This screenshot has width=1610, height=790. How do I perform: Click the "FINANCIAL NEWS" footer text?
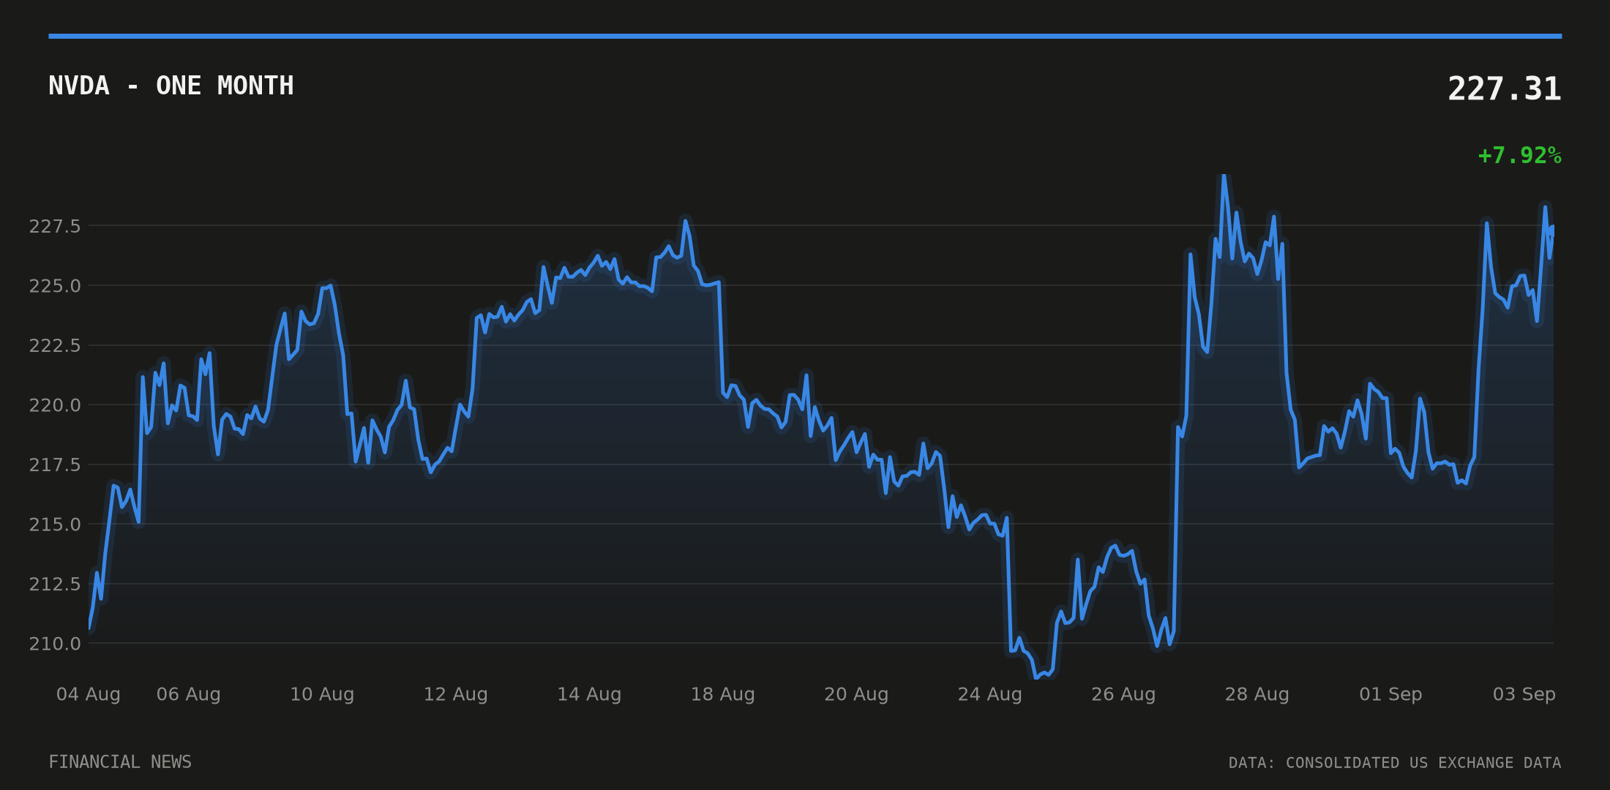[x=120, y=762]
